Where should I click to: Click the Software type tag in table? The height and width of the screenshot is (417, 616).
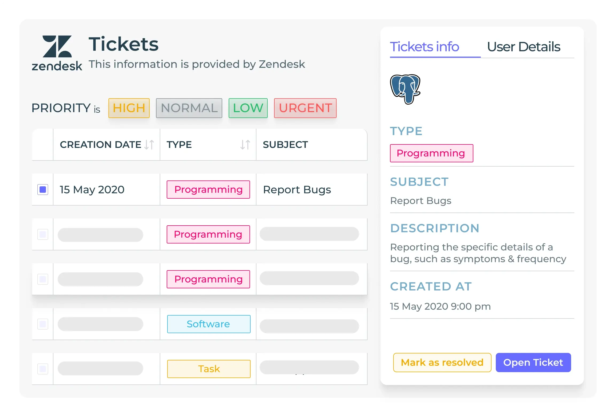pyautogui.click(x=209, y=324)
